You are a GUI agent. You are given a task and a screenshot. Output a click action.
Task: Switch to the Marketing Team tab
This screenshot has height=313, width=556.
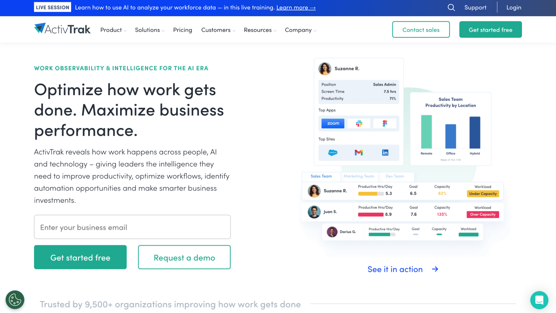click(359, 176)
